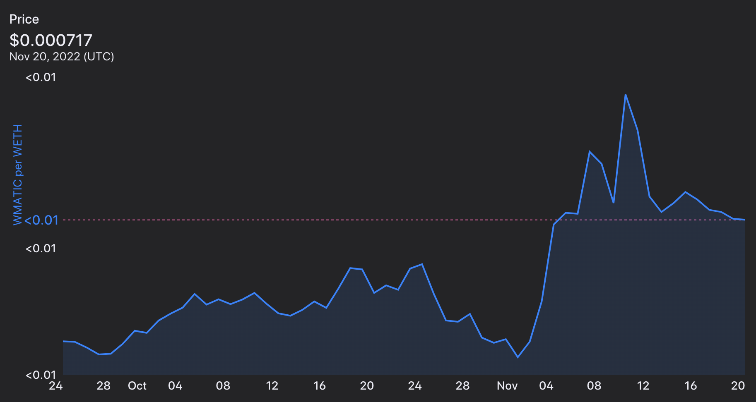Select the Nov label on the date axis
Screen dimensions: 756x402
[x=507, y=386]
